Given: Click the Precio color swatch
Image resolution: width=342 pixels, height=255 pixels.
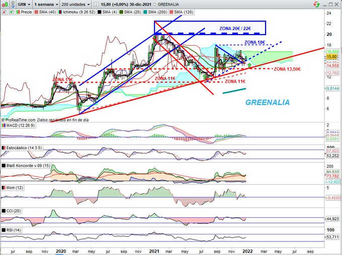Looking at the screenshot, I should 18,12.
